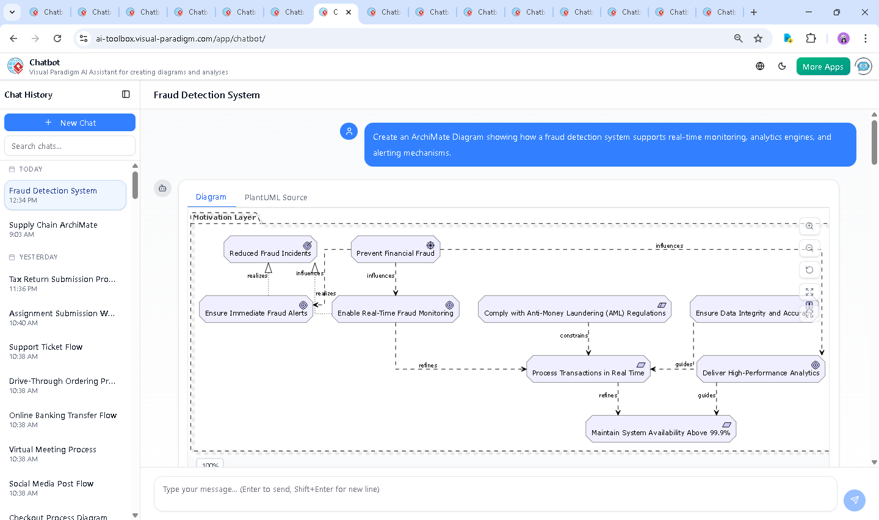Open the language globe icon in the header
The height and width of the screenshot is (520, 879).
[x=759, y=66]
